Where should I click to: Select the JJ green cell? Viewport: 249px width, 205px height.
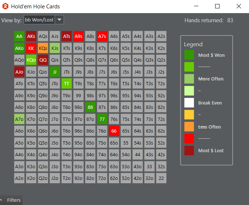pos(55,72)
